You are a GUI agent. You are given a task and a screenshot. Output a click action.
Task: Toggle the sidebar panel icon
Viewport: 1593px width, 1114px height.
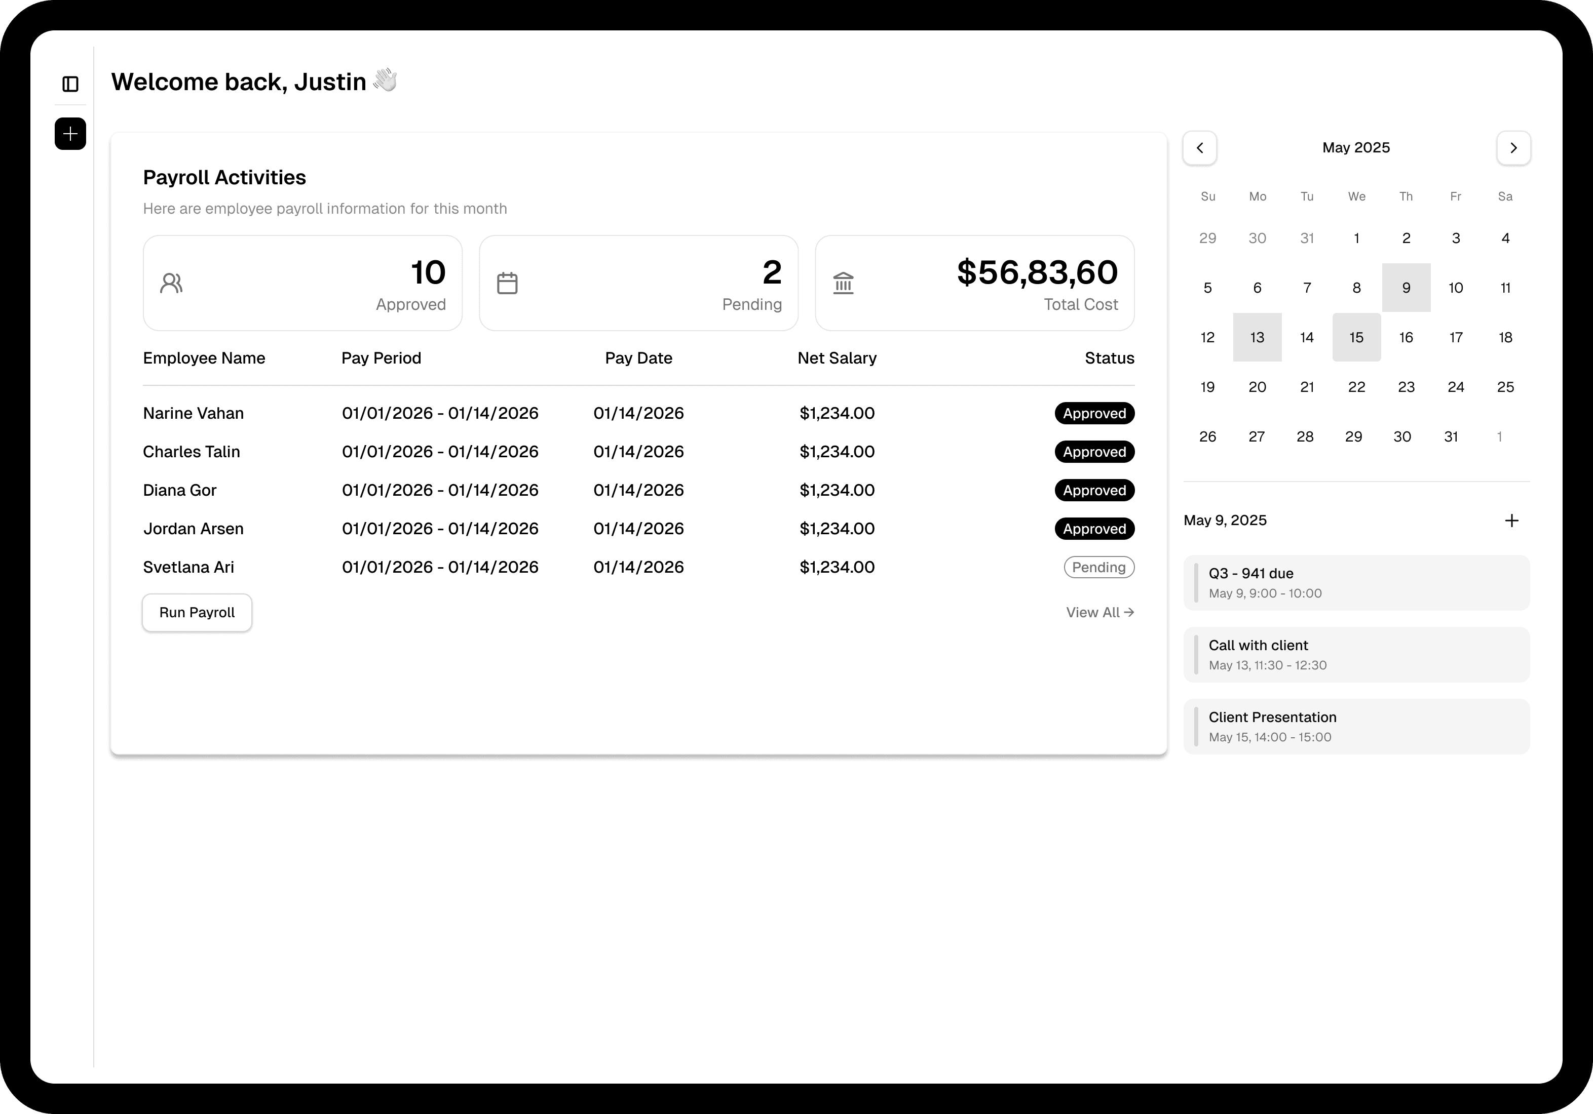point(70,84)
